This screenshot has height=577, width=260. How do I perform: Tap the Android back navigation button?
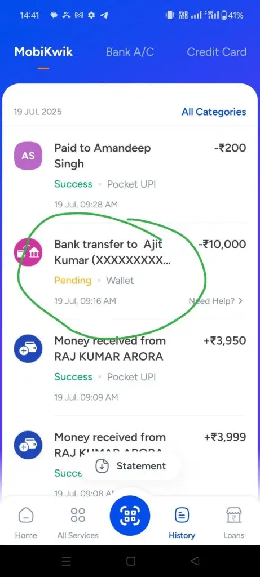[195, 561]
